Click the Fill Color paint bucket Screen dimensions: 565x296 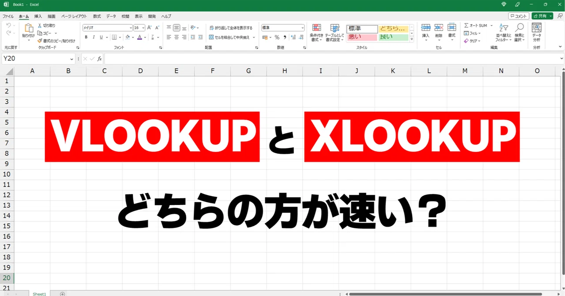[127, 38]
